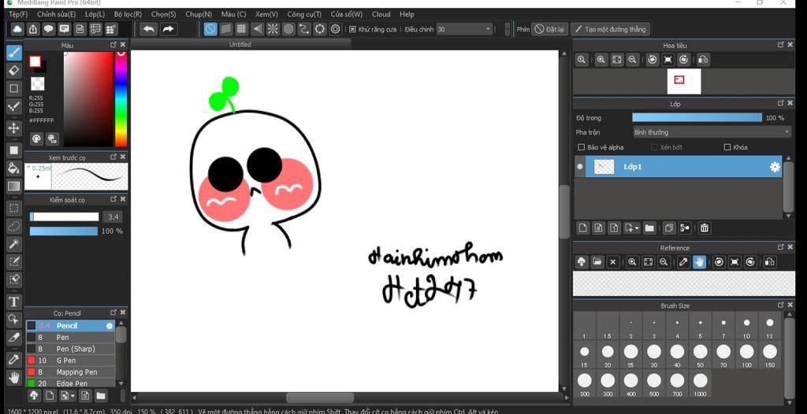Select the Text tool

(x=14, y=301)
